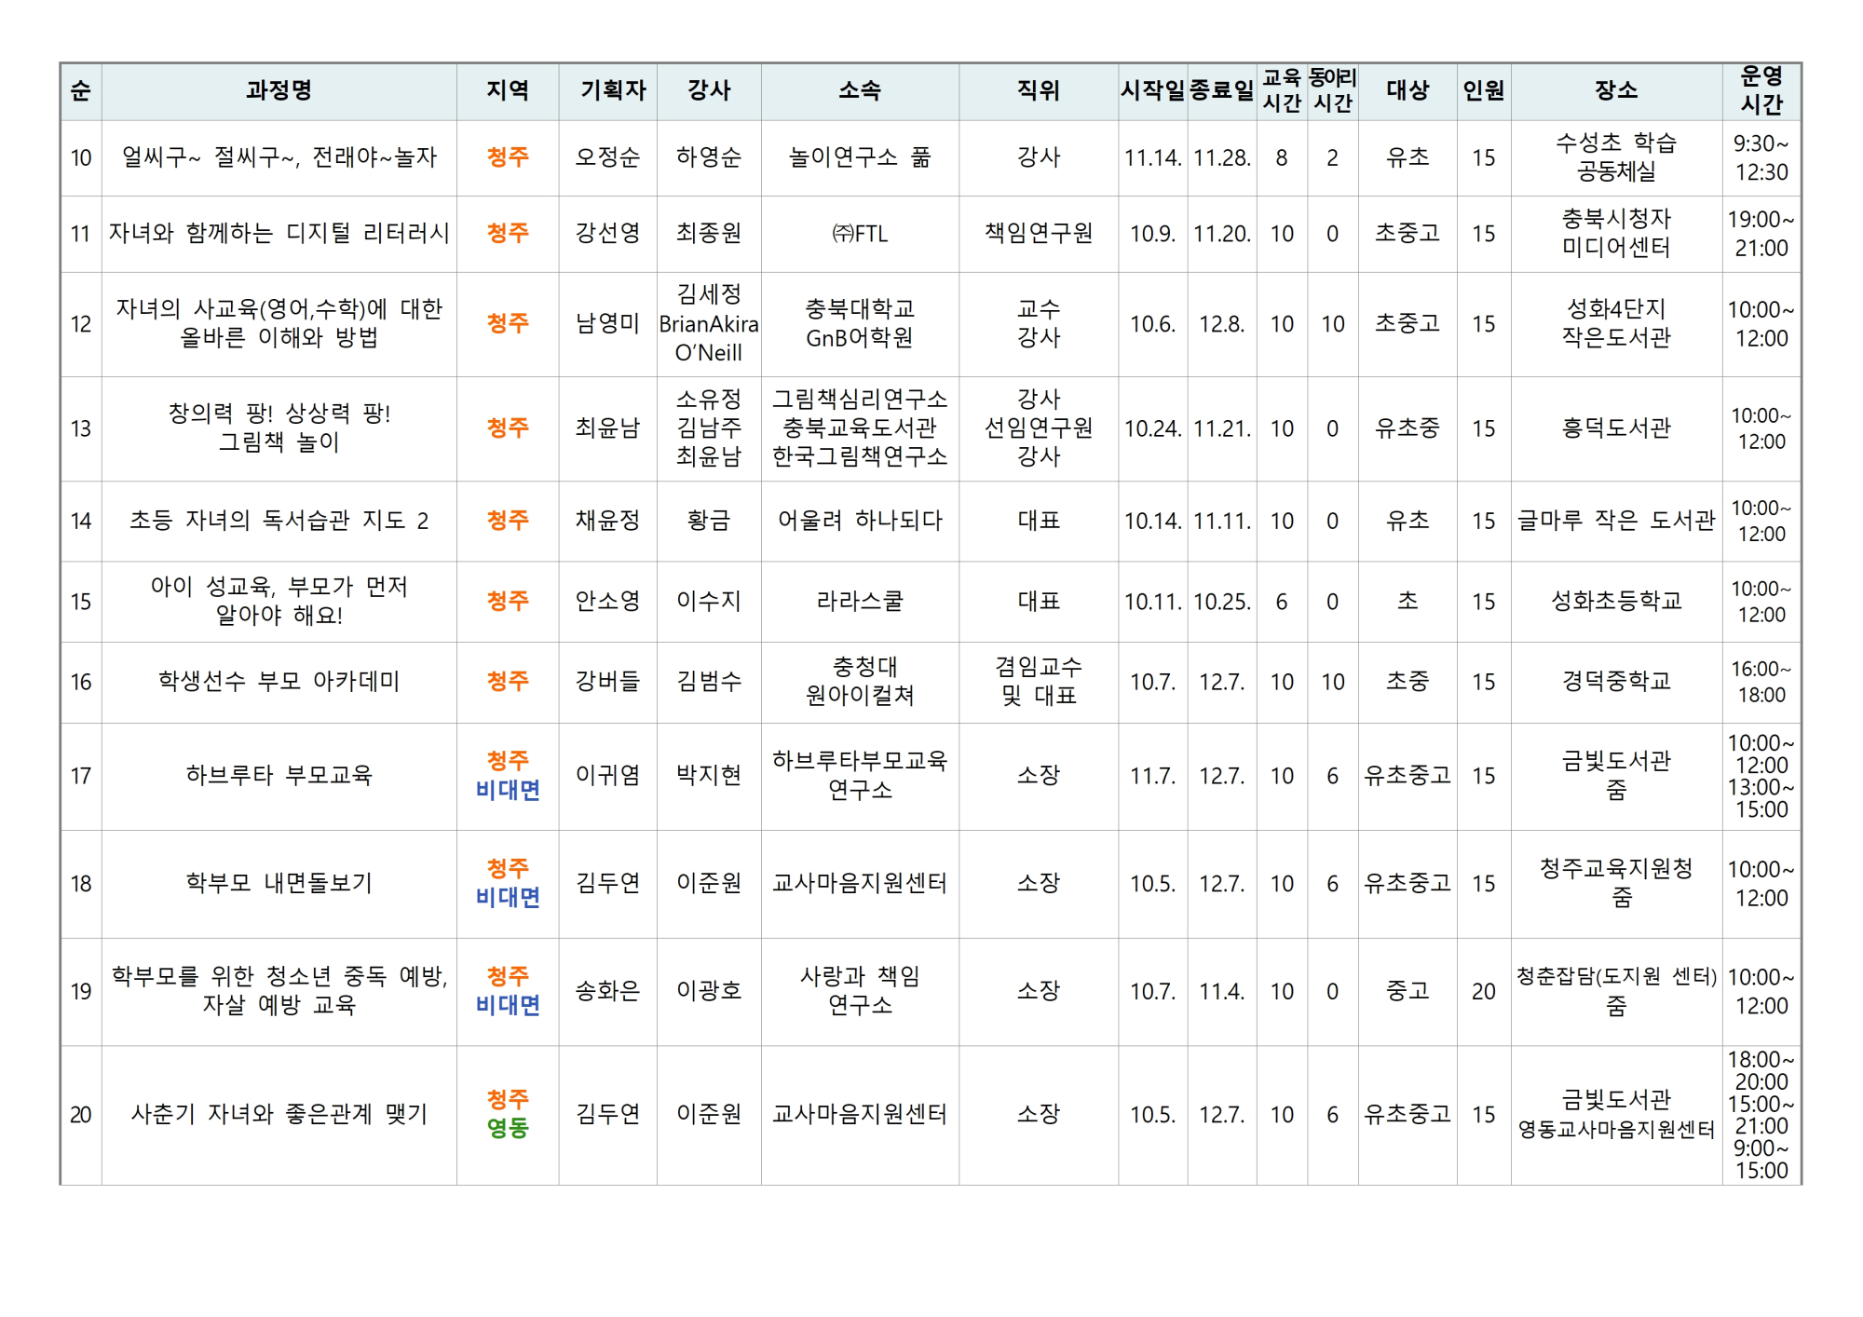1863x1317 pixels.
Task: Click the 인원 column header
Action: pyautogui.click(x=1483, y=91)
